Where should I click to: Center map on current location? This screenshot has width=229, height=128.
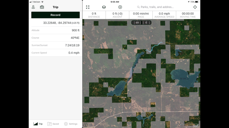pos(195,7)
